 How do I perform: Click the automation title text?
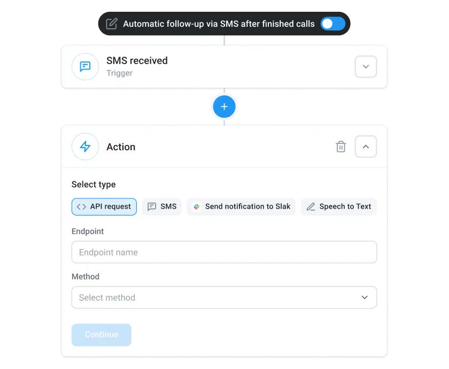219,24
